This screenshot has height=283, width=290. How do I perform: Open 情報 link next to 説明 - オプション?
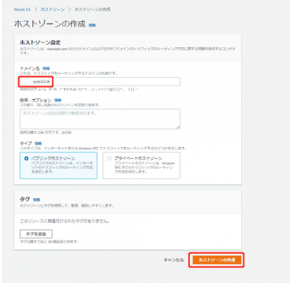tap(58, 101)
